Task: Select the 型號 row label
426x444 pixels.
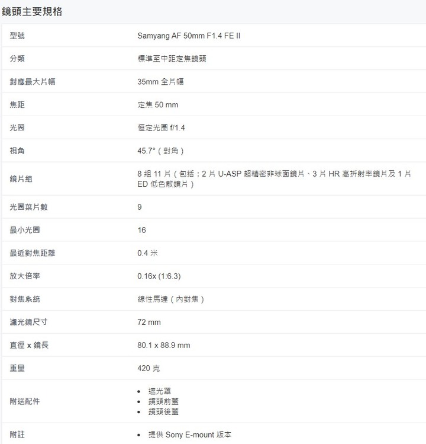Action: pyautogui.click(x=17, y=36)
